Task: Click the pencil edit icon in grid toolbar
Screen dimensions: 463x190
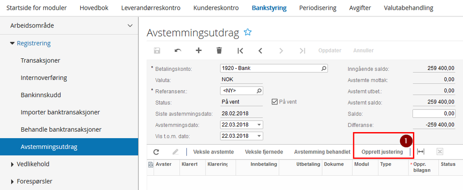Action: pyautogui.click(x=175, y=152)
